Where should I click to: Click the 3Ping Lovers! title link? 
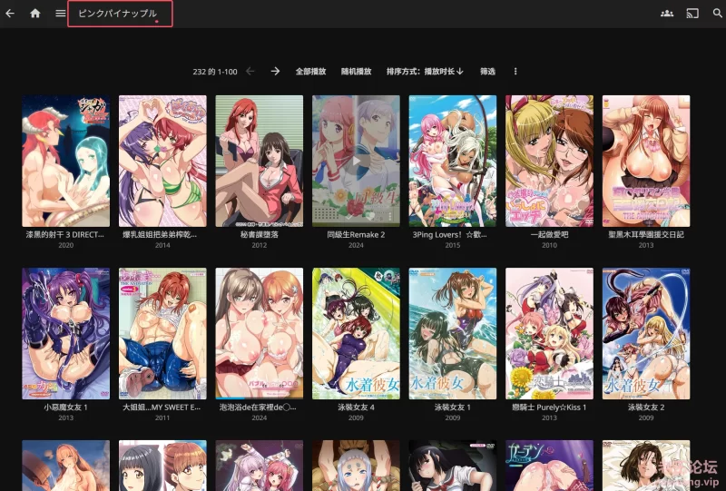(x=449, y=235)
